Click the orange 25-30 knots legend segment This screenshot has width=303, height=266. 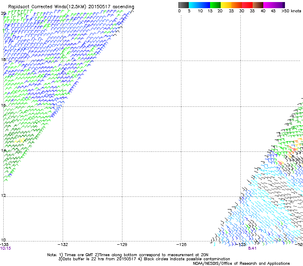coord(237,5)
